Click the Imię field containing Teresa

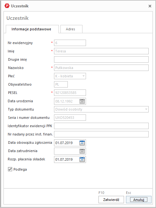[x=101, y=51]
